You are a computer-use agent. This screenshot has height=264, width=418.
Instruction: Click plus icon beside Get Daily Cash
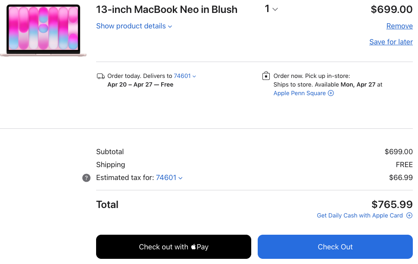click(409, 215)
